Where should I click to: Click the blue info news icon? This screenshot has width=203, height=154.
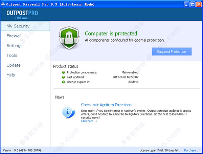coord(68,112)
